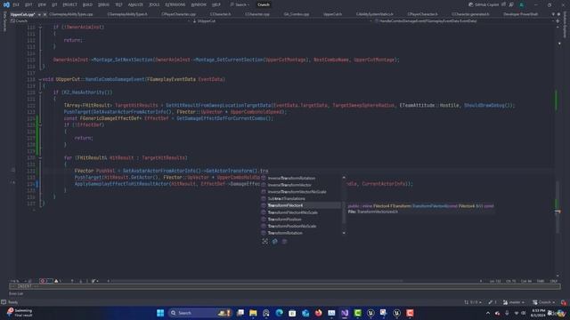Open the master branch selector
This screenshot has width=570, height=320.
point(513,302)
